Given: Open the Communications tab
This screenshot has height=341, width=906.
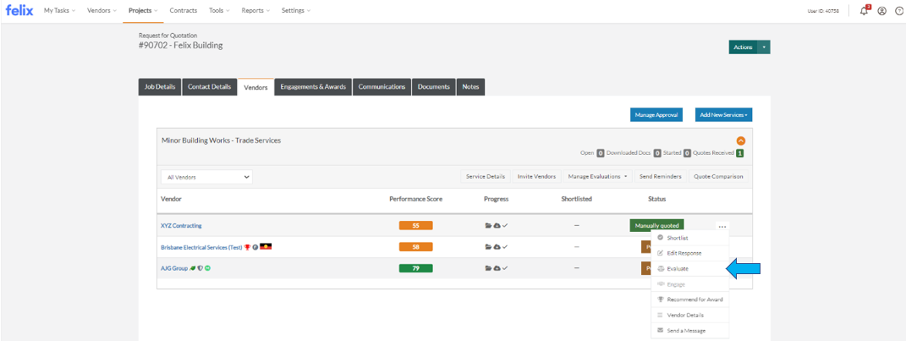Looking at the screenshot, I should click(x=382, y=86).
